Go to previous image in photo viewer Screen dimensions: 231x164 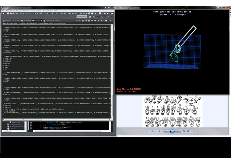pyautogui.click(x=166, y=131)
